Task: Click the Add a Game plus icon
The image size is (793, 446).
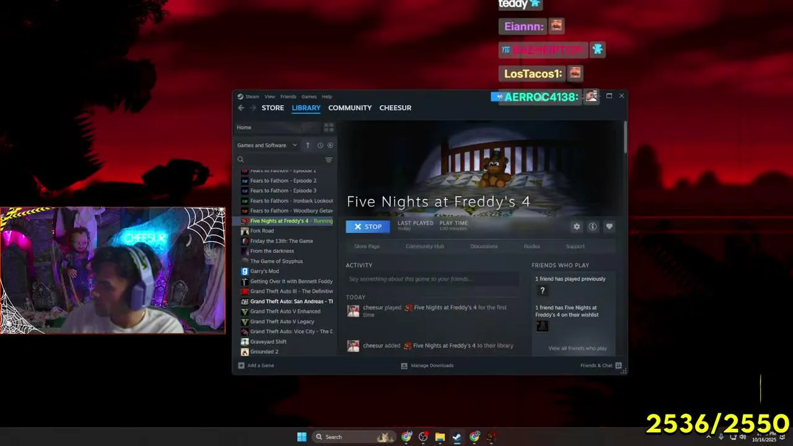Action: [x=241, y=365]
